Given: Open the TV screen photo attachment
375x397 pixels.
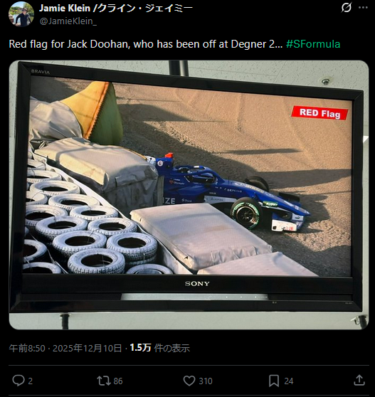Looking at the screenshot, I should pos(189,195).
